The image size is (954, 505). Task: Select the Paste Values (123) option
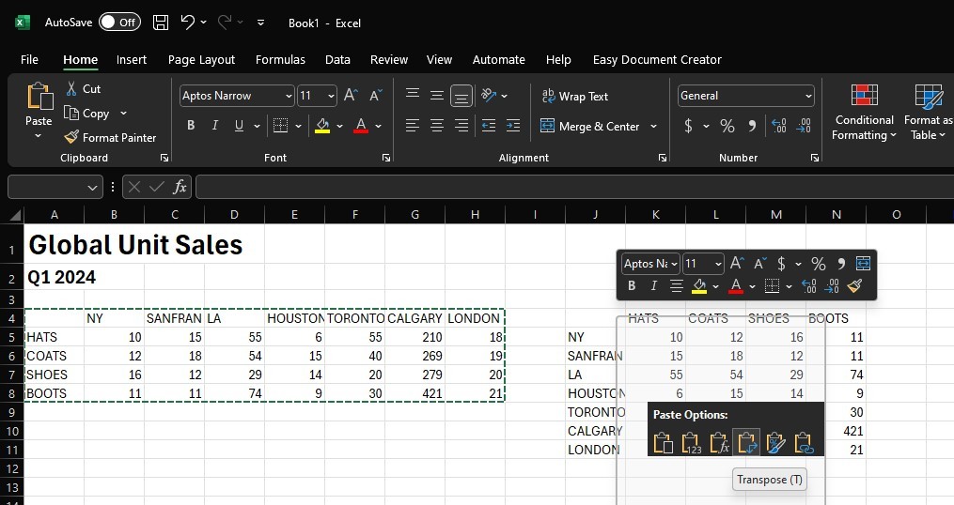(691, 443)
